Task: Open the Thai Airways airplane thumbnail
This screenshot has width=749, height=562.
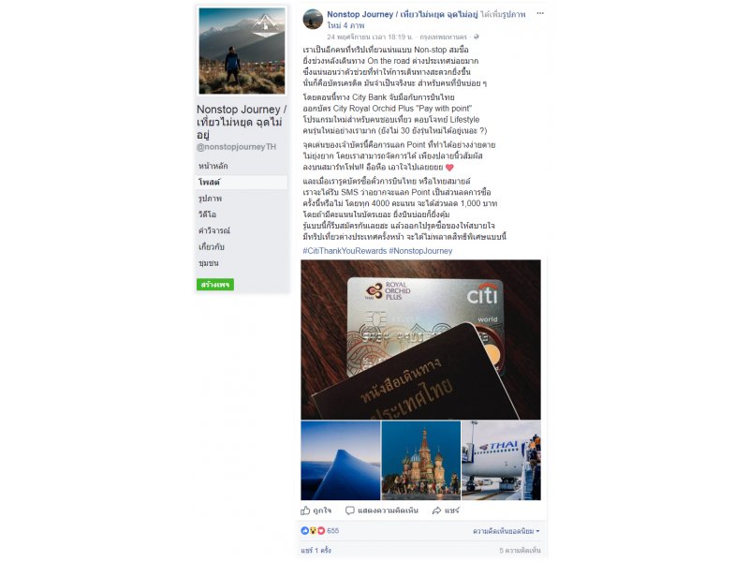Action: coord(502,460)
